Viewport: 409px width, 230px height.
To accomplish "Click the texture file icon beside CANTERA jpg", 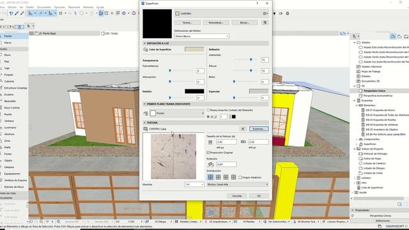I will (146, 129).
